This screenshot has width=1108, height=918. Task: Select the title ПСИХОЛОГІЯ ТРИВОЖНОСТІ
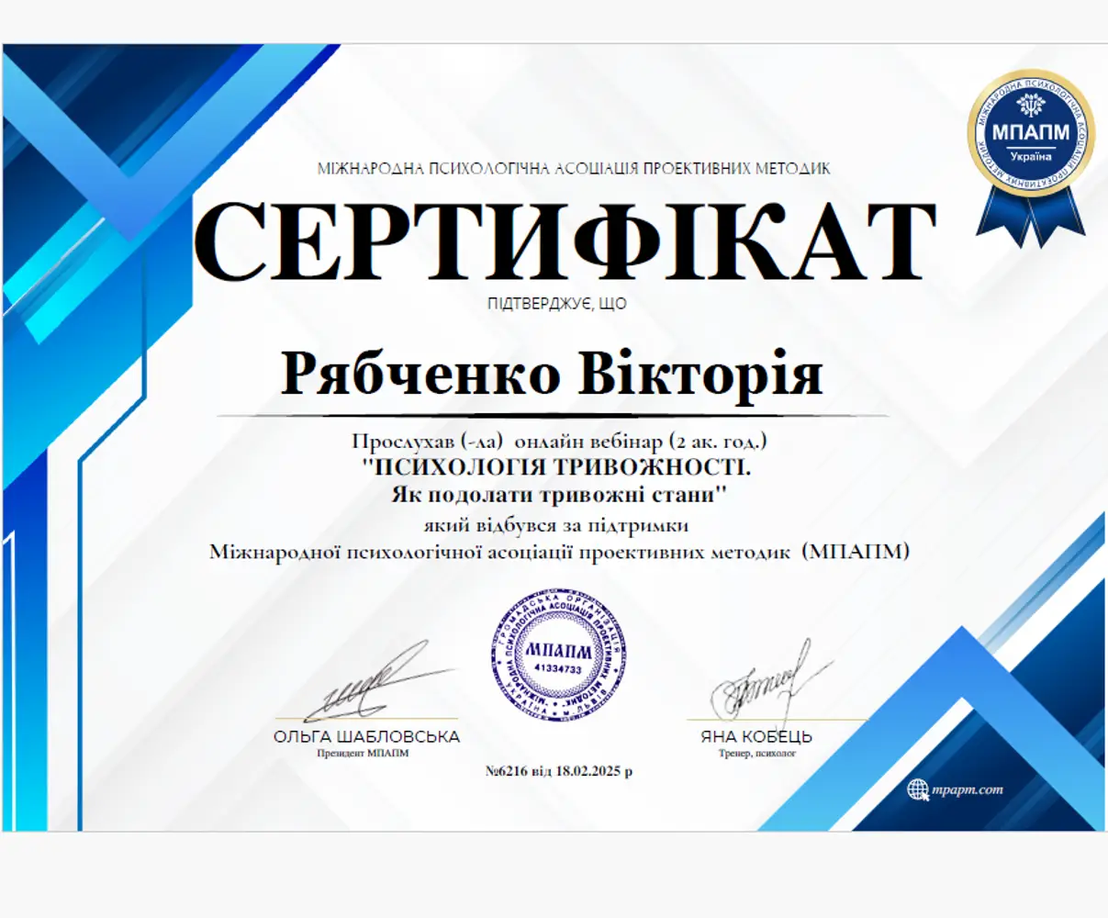coord(556,468)
